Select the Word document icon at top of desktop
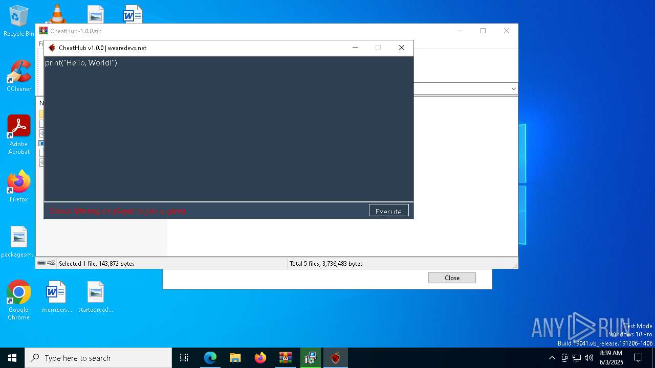The height and width of the screenshot is (368, 655). (133, 14)
